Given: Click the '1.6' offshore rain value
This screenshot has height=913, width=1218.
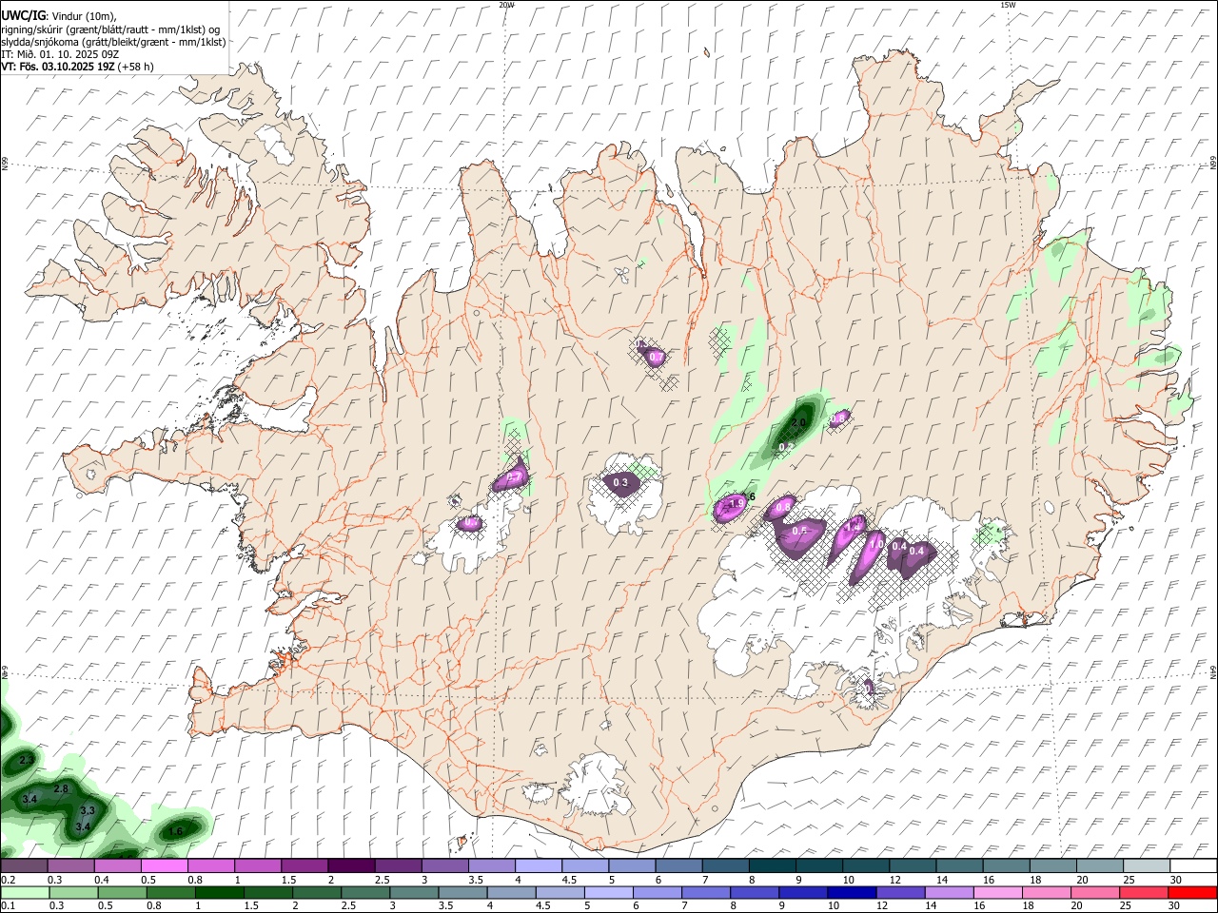Looking at the screenshot, I should click(x=175, y=832).
